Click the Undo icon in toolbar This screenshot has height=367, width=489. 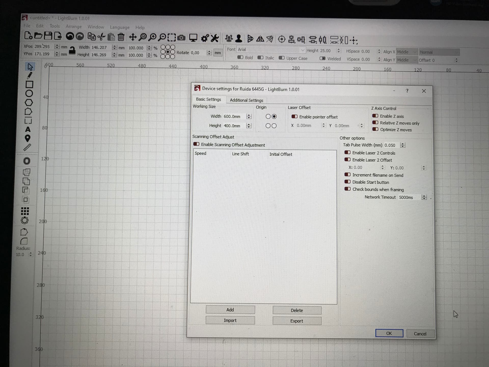coord(70,36)
